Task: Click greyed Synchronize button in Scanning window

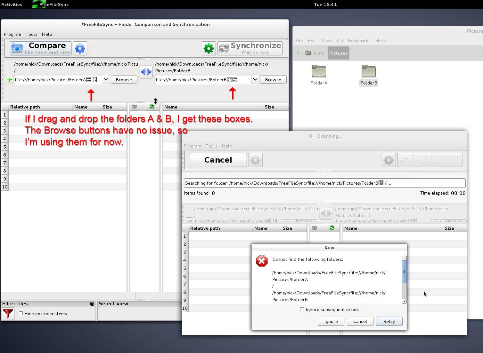Action: (430, 160)
